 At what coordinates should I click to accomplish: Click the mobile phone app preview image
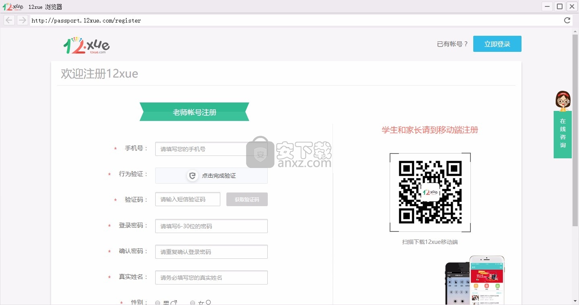point(475,280)
